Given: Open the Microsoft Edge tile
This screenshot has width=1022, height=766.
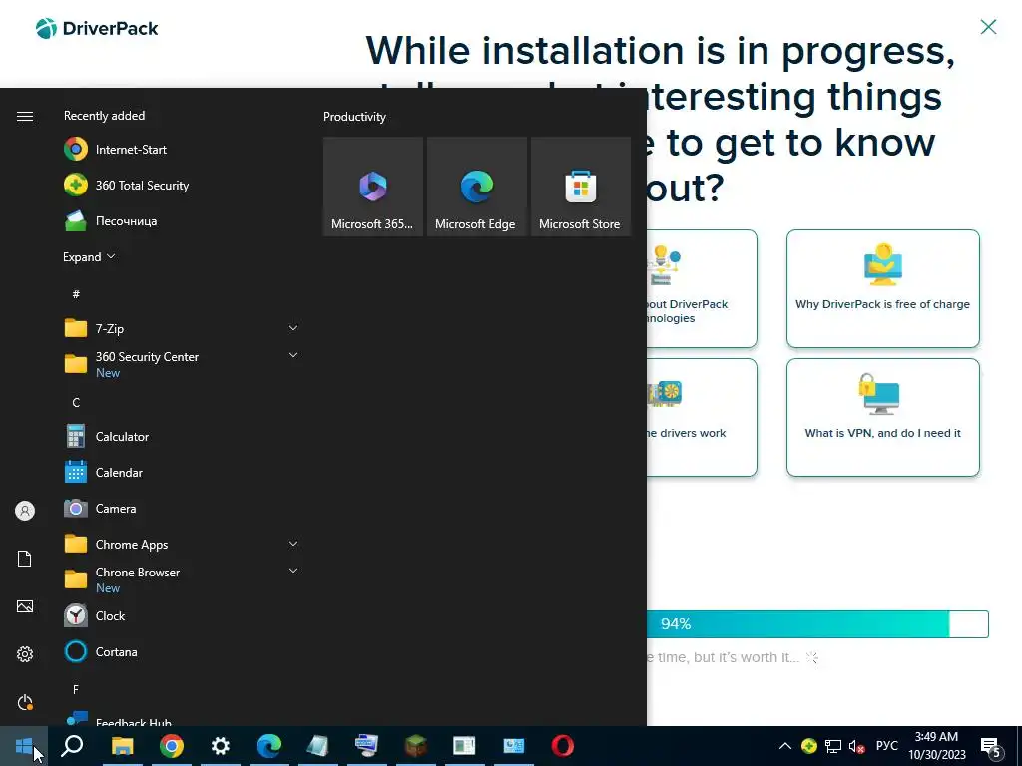Looking at the screenshot, I should coord(476,187).
